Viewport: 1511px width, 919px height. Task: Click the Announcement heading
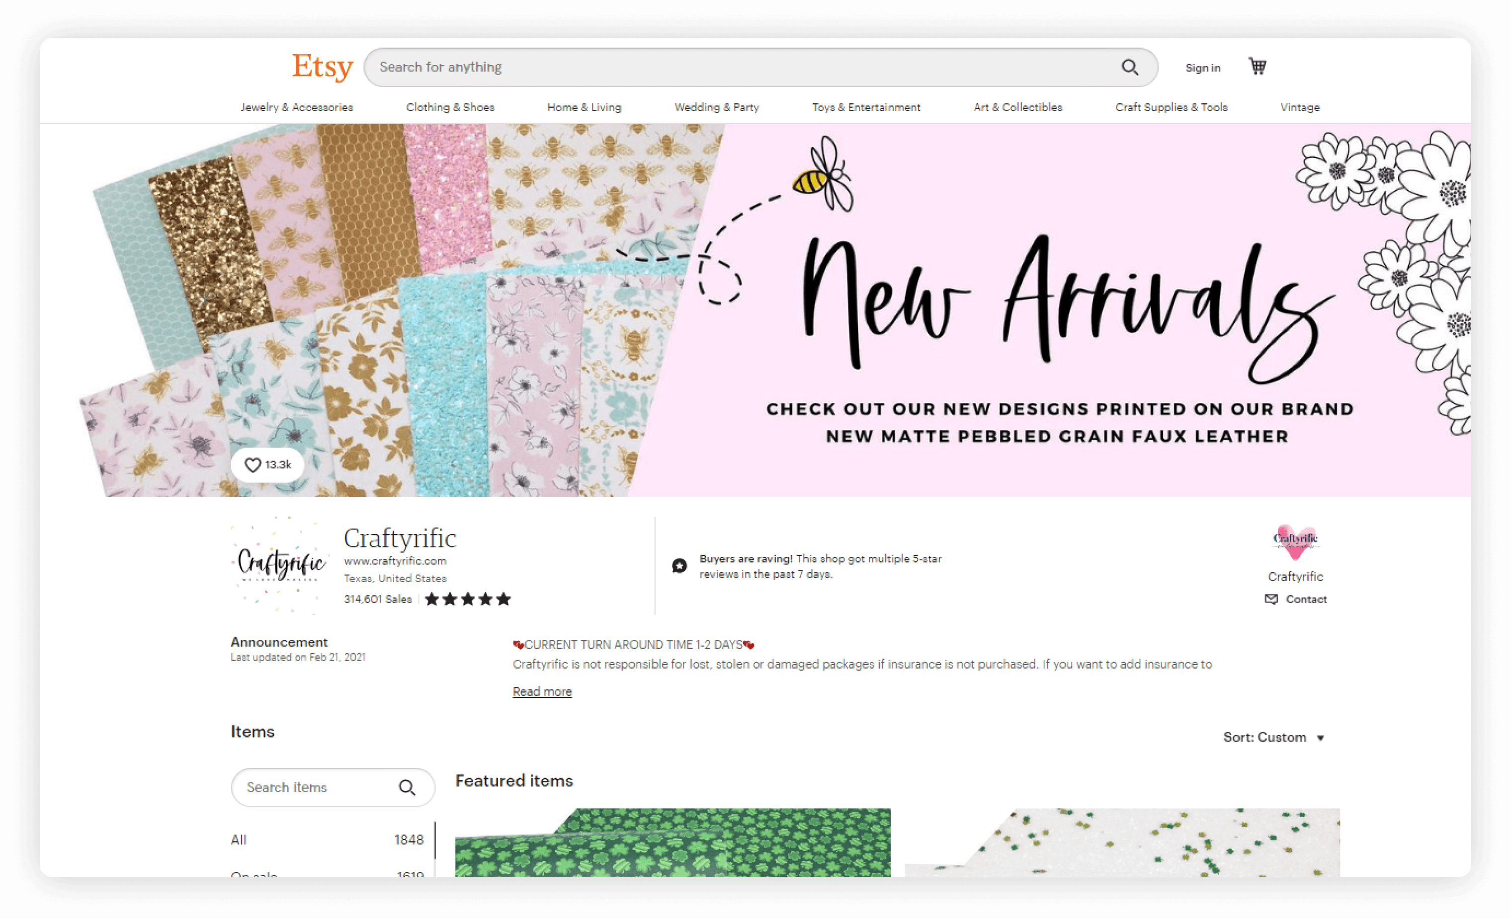click(x=279, y=642)
